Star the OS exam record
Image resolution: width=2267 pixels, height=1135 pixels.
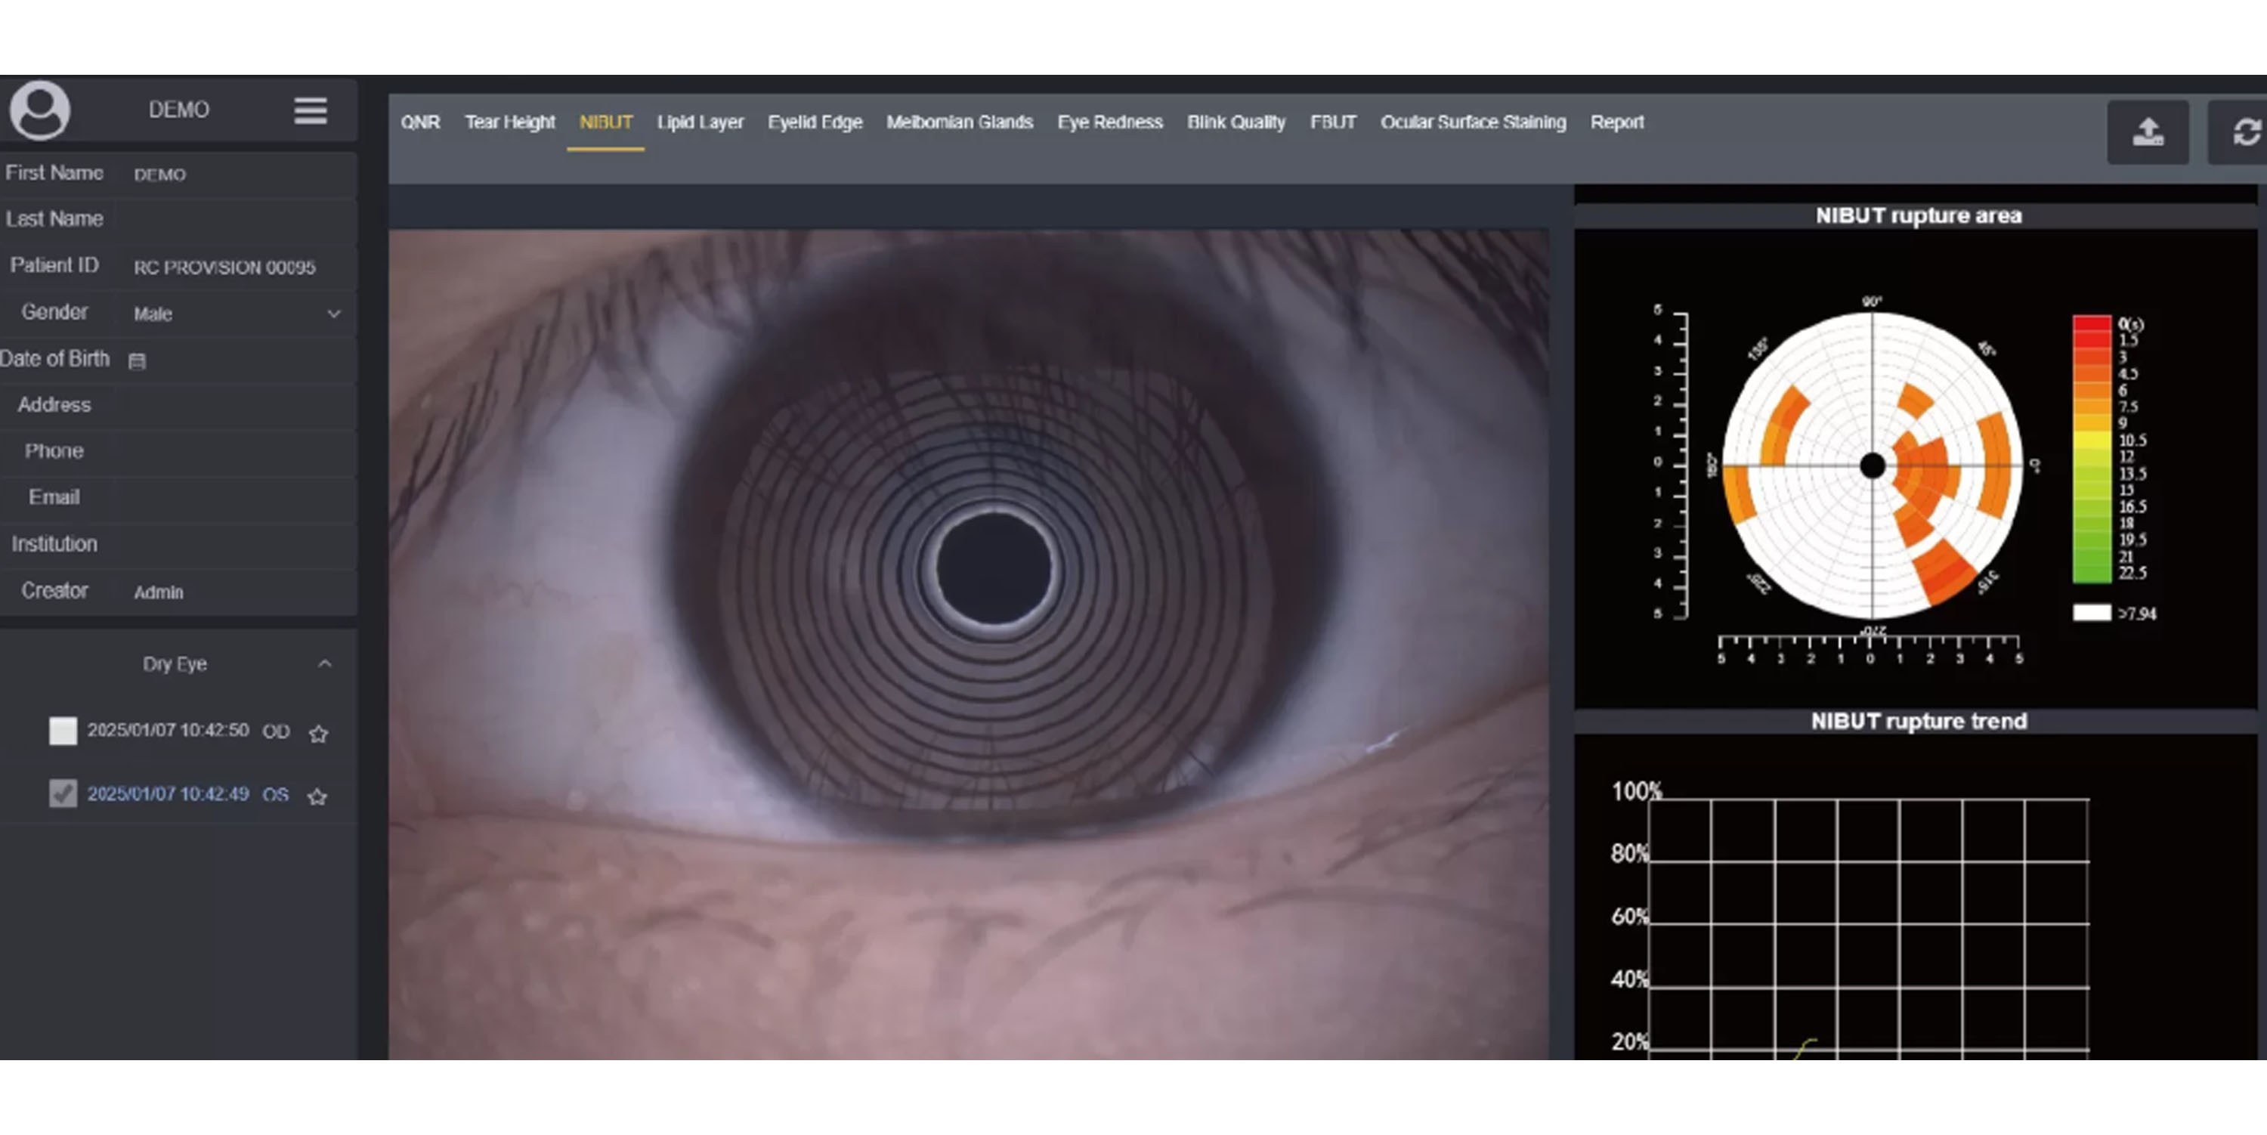[x=317, y=796]
